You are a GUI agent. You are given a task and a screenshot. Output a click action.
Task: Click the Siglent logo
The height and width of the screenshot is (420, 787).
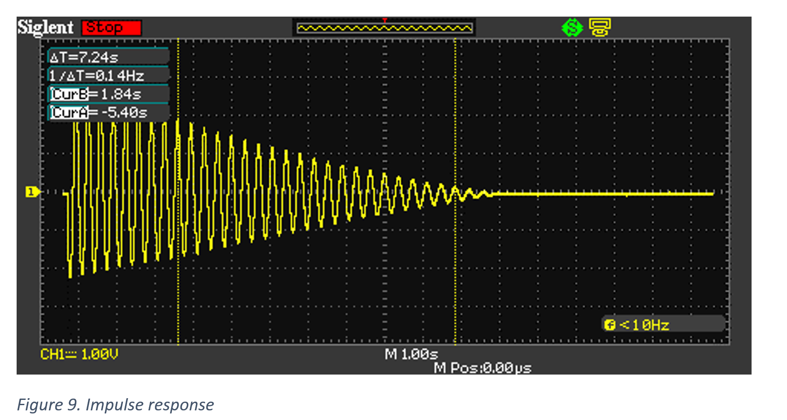[x=45, y=28]
